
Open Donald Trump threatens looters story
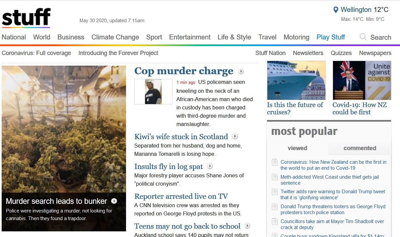click(333, 209)
